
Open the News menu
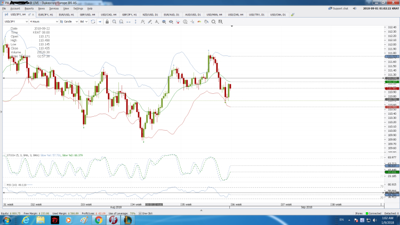(41, 9)
